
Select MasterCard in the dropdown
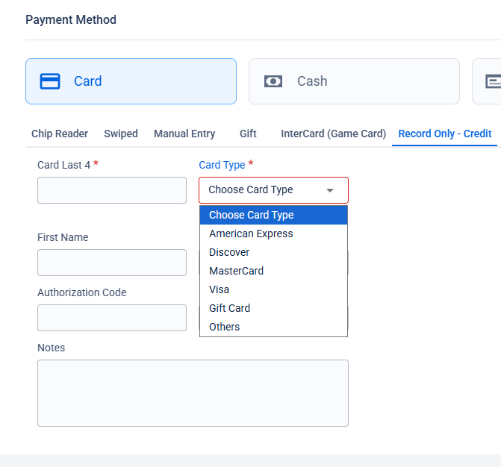[x=236, y=271]
